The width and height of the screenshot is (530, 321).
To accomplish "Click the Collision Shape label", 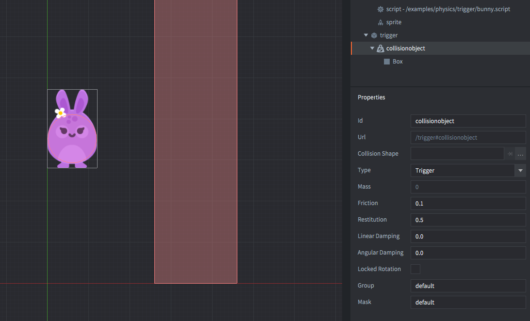I will [x=378, y=154].
